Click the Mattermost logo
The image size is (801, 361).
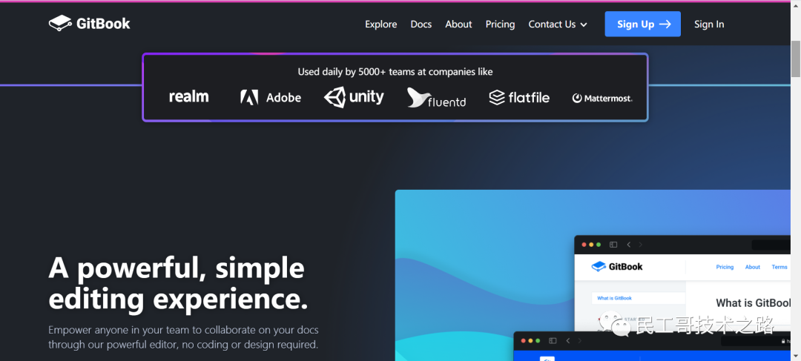click(x=601, y=98)
